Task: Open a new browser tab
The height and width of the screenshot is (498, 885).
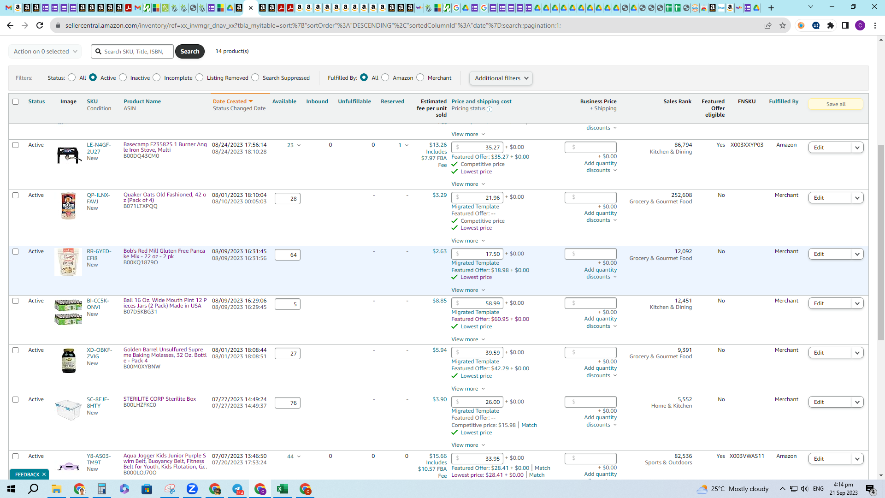Action: pyautogui.click(x=771, y=8)
